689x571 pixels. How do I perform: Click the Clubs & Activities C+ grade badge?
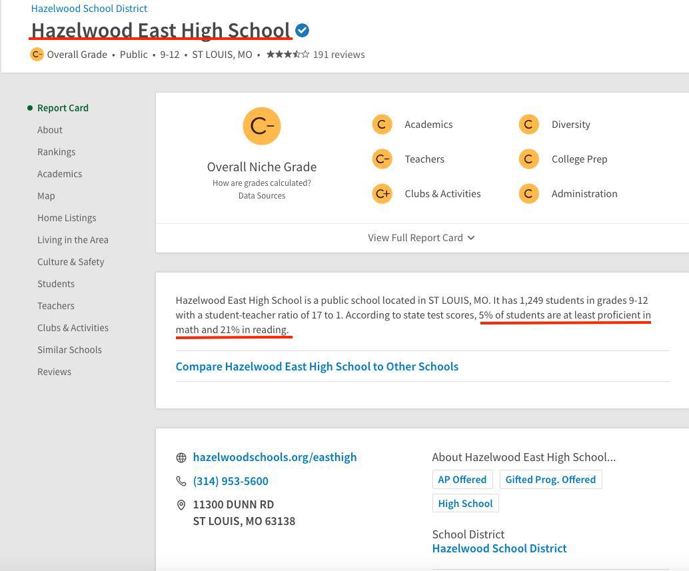point(382,194)
